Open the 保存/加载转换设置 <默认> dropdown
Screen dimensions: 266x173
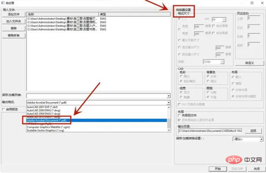[248, 139]
